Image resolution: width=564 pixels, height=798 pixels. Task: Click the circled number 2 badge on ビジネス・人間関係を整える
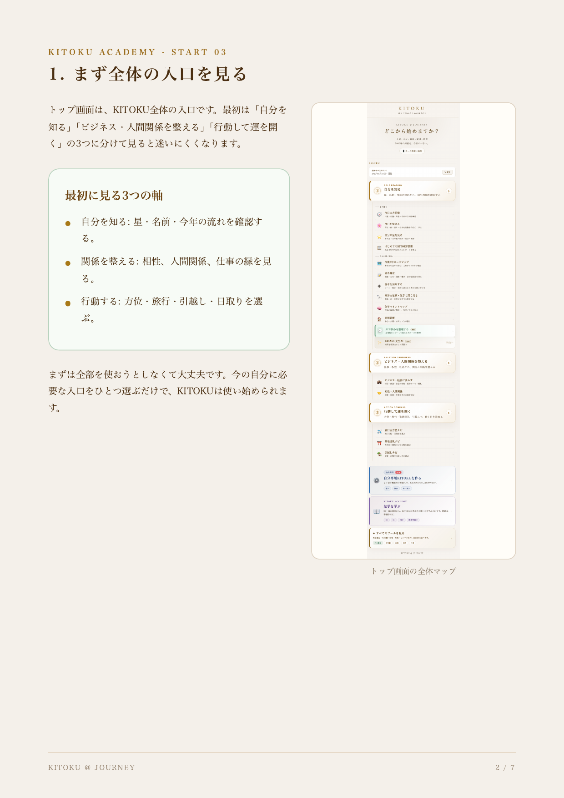pos(377,363)
